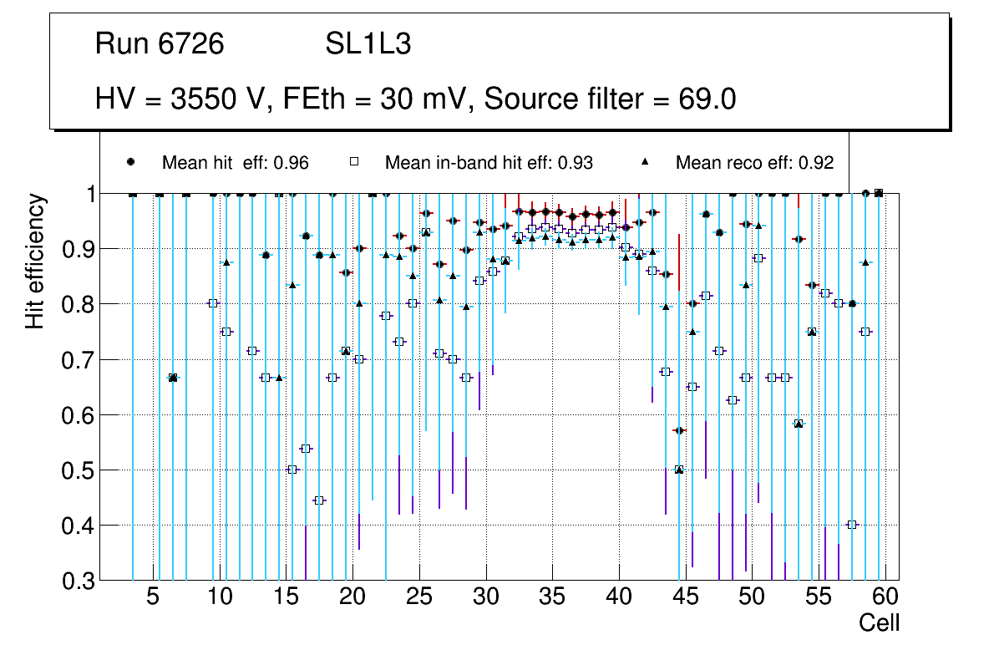Click the 'Hit efficiency' y-axis title

(35, 261)
